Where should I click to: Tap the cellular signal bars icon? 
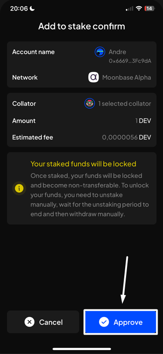[x=130, y=9]
